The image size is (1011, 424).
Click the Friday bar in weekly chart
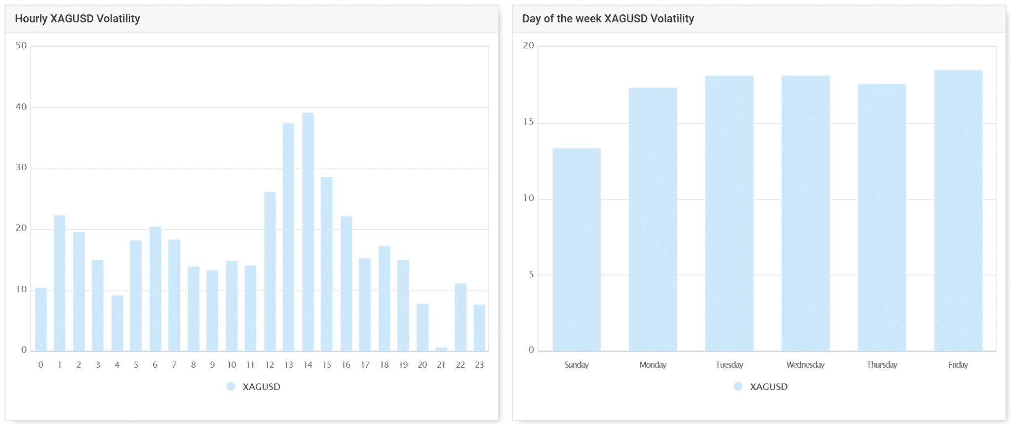pyautogui.click(x=958, y=210)
